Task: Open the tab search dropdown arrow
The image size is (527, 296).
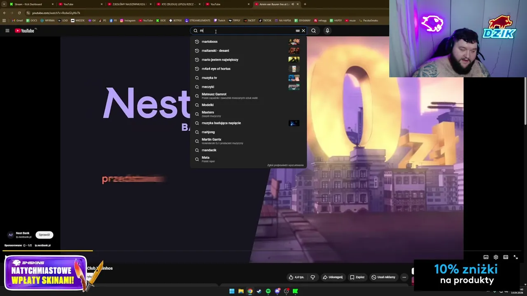Action: click(3, 4)
